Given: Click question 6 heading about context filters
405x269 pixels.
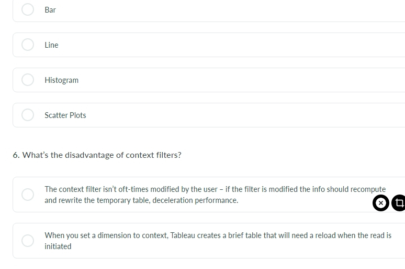Looking at the screenshot, I should [x=97, y=155].
